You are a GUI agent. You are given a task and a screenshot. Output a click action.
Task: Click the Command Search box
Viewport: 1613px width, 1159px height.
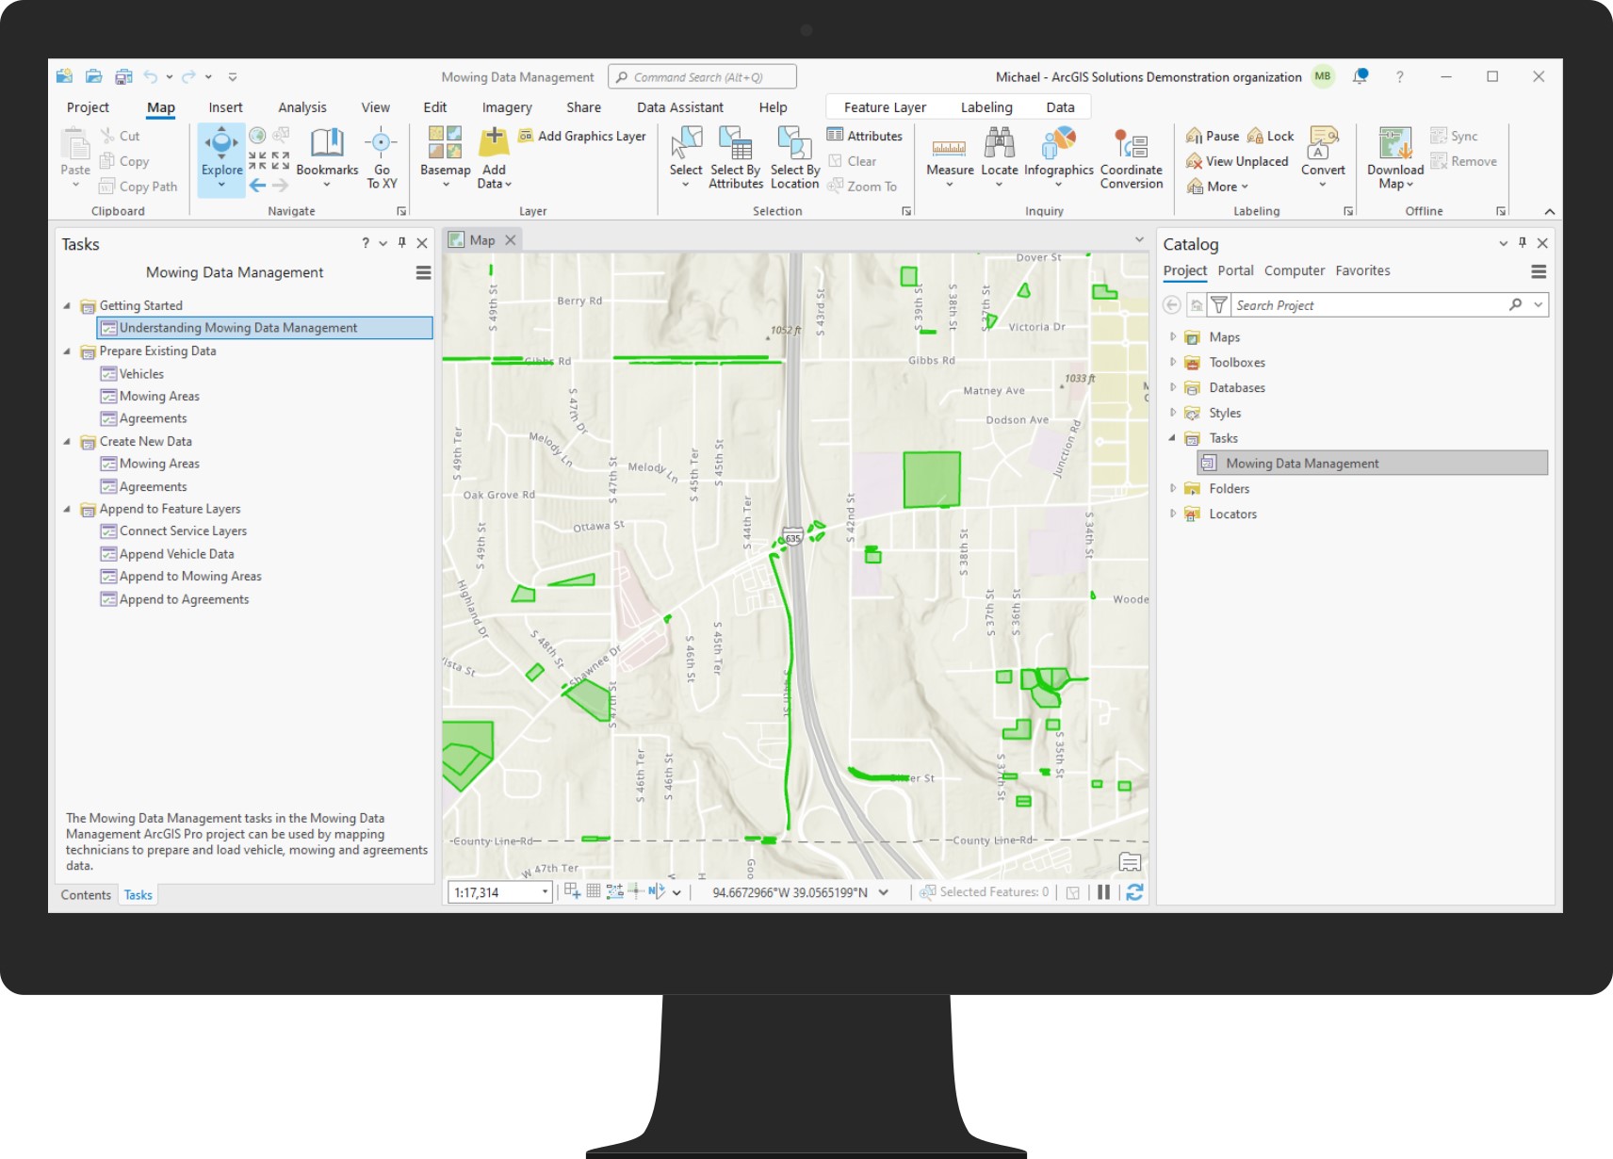point(702,77)
